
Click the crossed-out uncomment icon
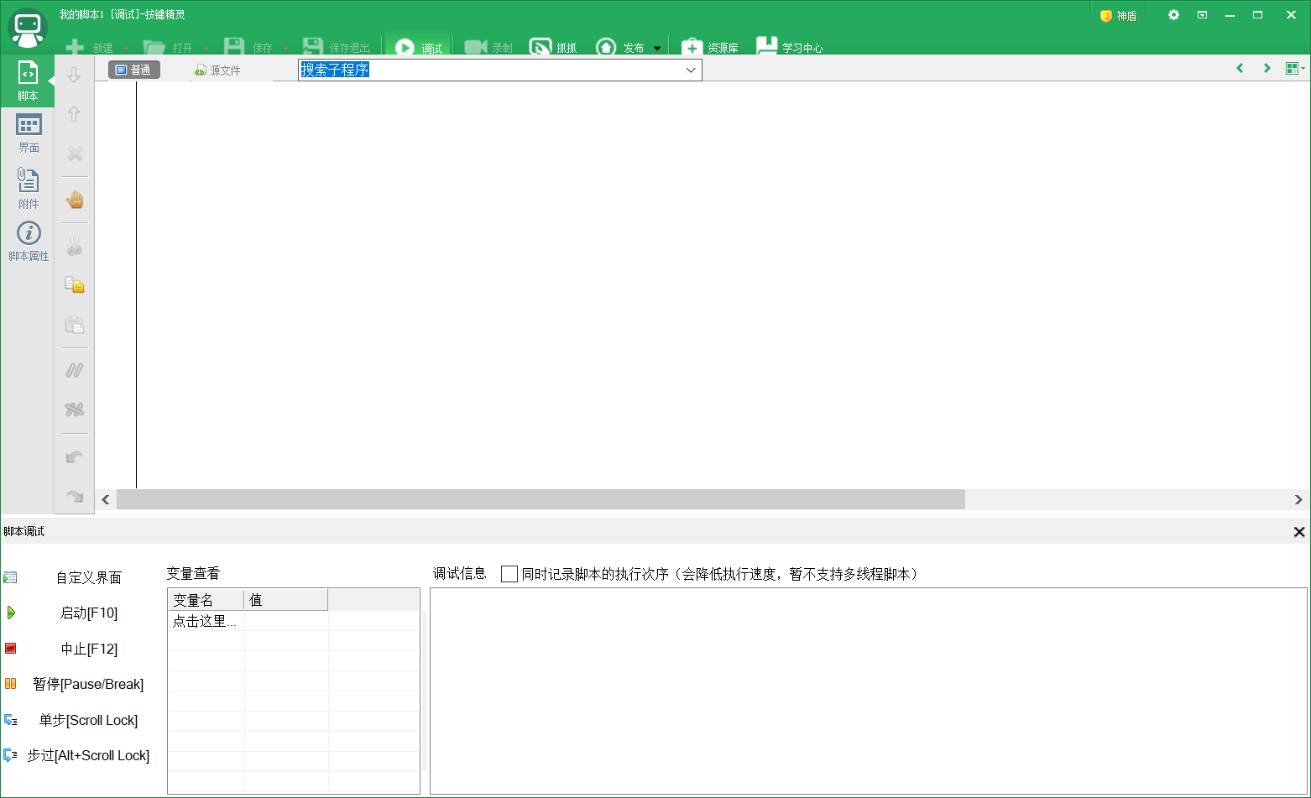(75, 409)
